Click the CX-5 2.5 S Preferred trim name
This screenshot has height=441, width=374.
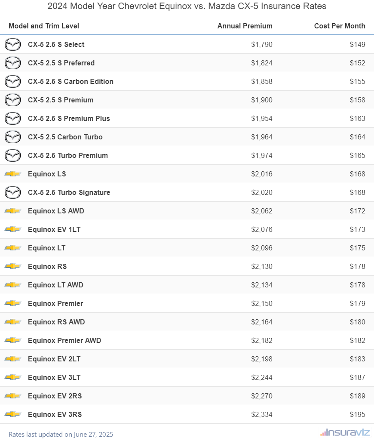coord(61,63)
